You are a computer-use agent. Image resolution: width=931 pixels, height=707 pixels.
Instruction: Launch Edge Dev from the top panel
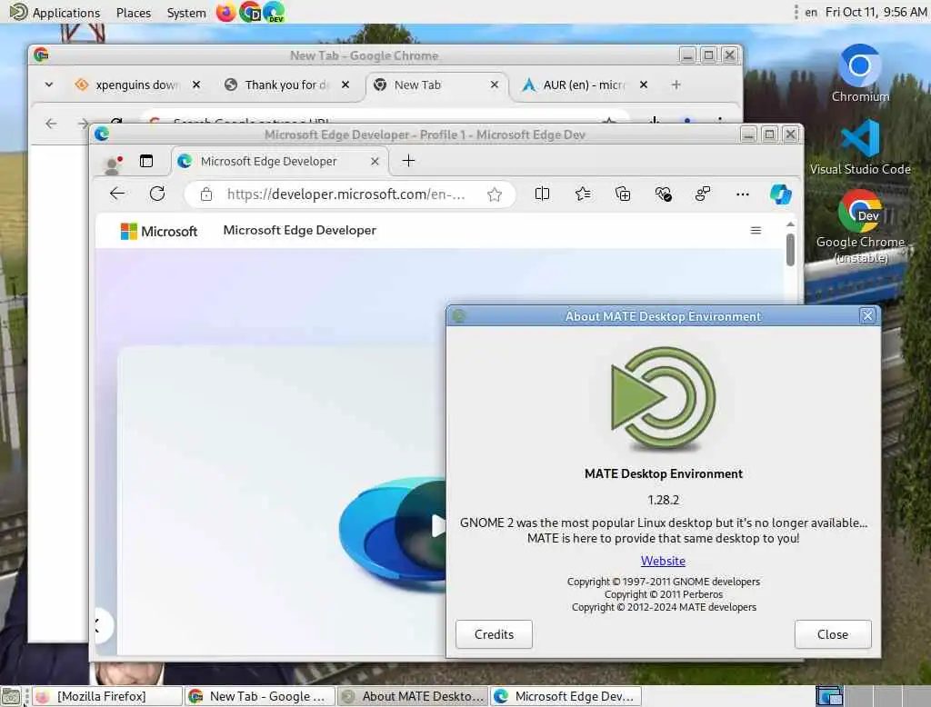[x=274, y=12]
